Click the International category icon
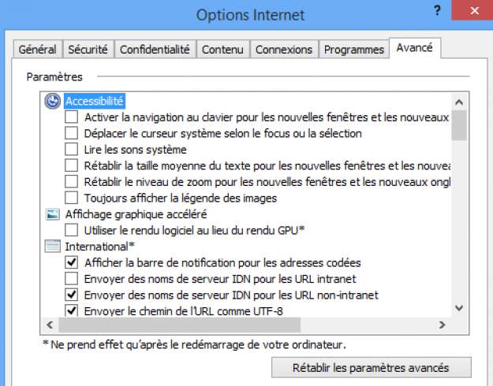Viewport: 493px width, 386px height. [52, 247]
